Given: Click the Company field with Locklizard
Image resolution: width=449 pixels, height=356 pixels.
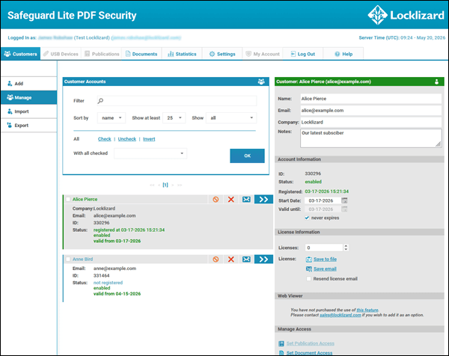Looking at the screenshot, I should pyautogui.click(x=370, y=122).
